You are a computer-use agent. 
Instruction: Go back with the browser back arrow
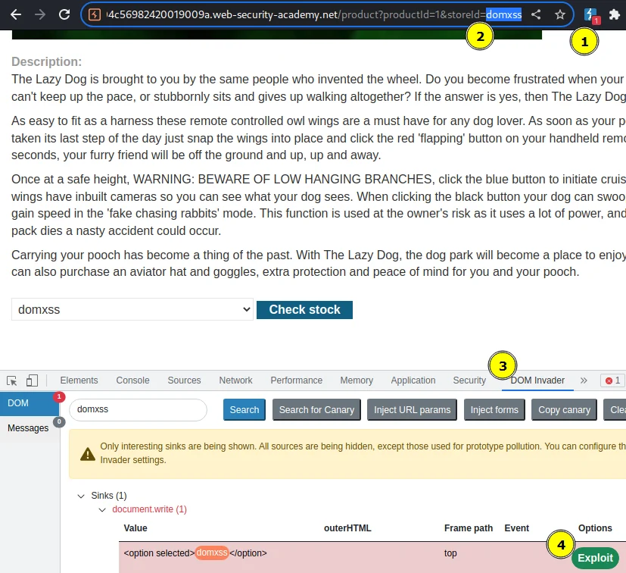[16, 15]
